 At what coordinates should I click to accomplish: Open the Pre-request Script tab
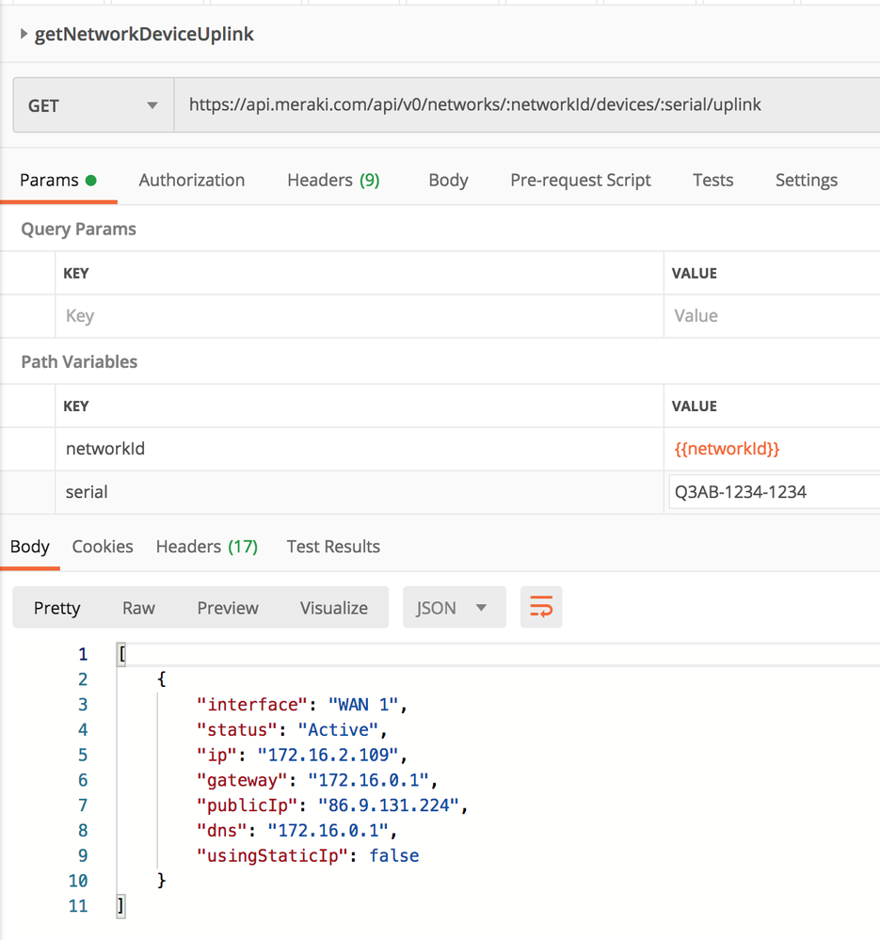click(580, 181)
